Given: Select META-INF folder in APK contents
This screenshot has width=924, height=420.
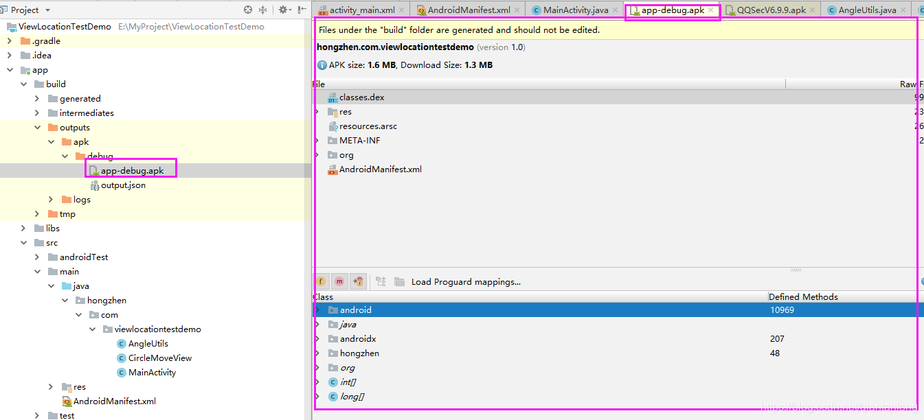Looking at the screenshot, I should 359,141.
